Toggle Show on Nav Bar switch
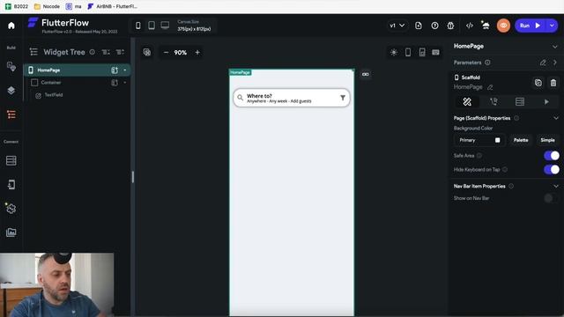 pyautogui.click(x=552, y=198)
